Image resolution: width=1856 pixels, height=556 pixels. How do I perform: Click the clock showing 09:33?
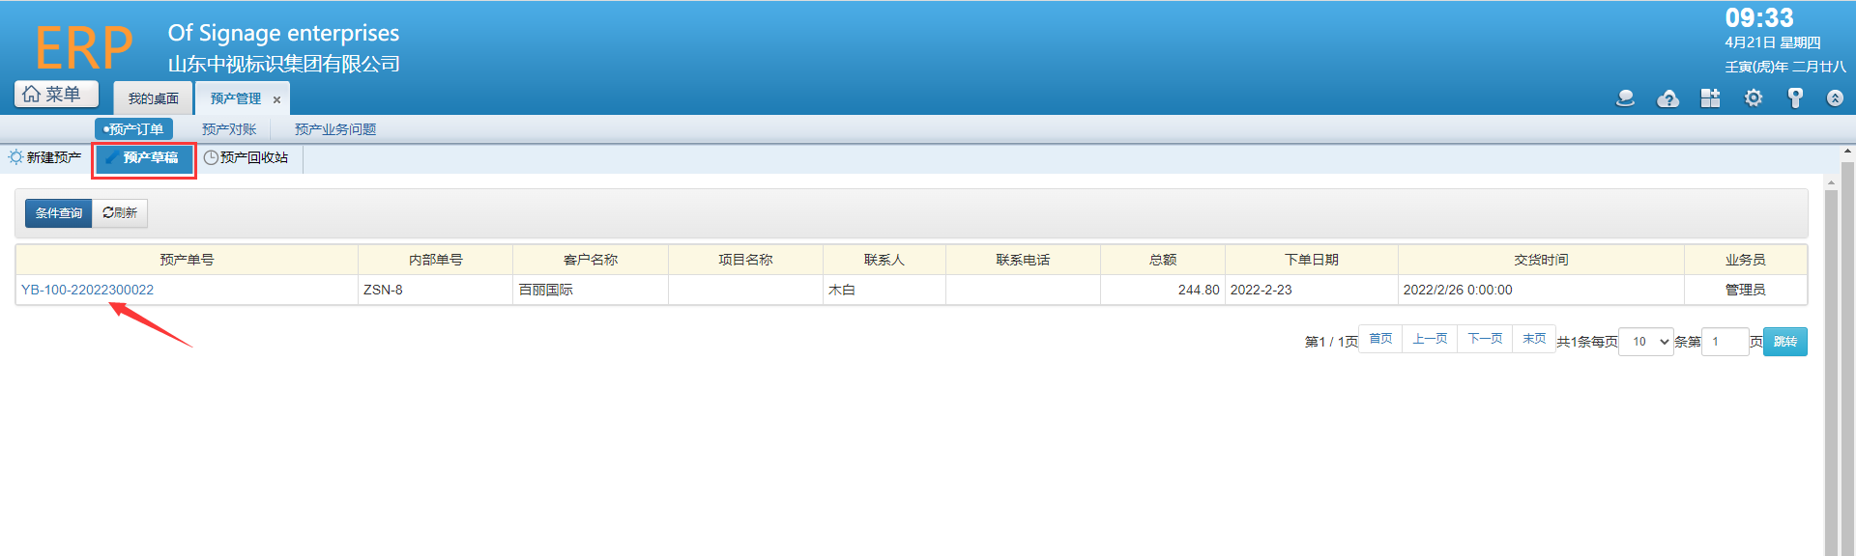coord(1758,18)
